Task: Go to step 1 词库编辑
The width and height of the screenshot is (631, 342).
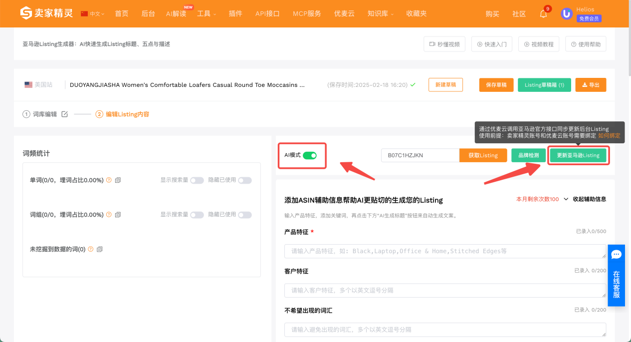Action: pyautogui.click(x=40, y=114)
